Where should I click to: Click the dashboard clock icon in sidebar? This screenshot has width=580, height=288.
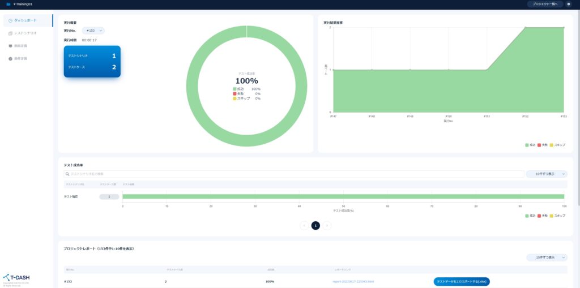(10, 21)
